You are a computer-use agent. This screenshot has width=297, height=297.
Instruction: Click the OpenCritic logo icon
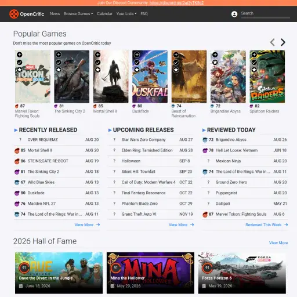pos(14,14)
